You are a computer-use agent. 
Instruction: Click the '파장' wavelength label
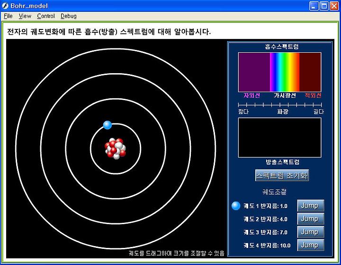click(283, 112)
